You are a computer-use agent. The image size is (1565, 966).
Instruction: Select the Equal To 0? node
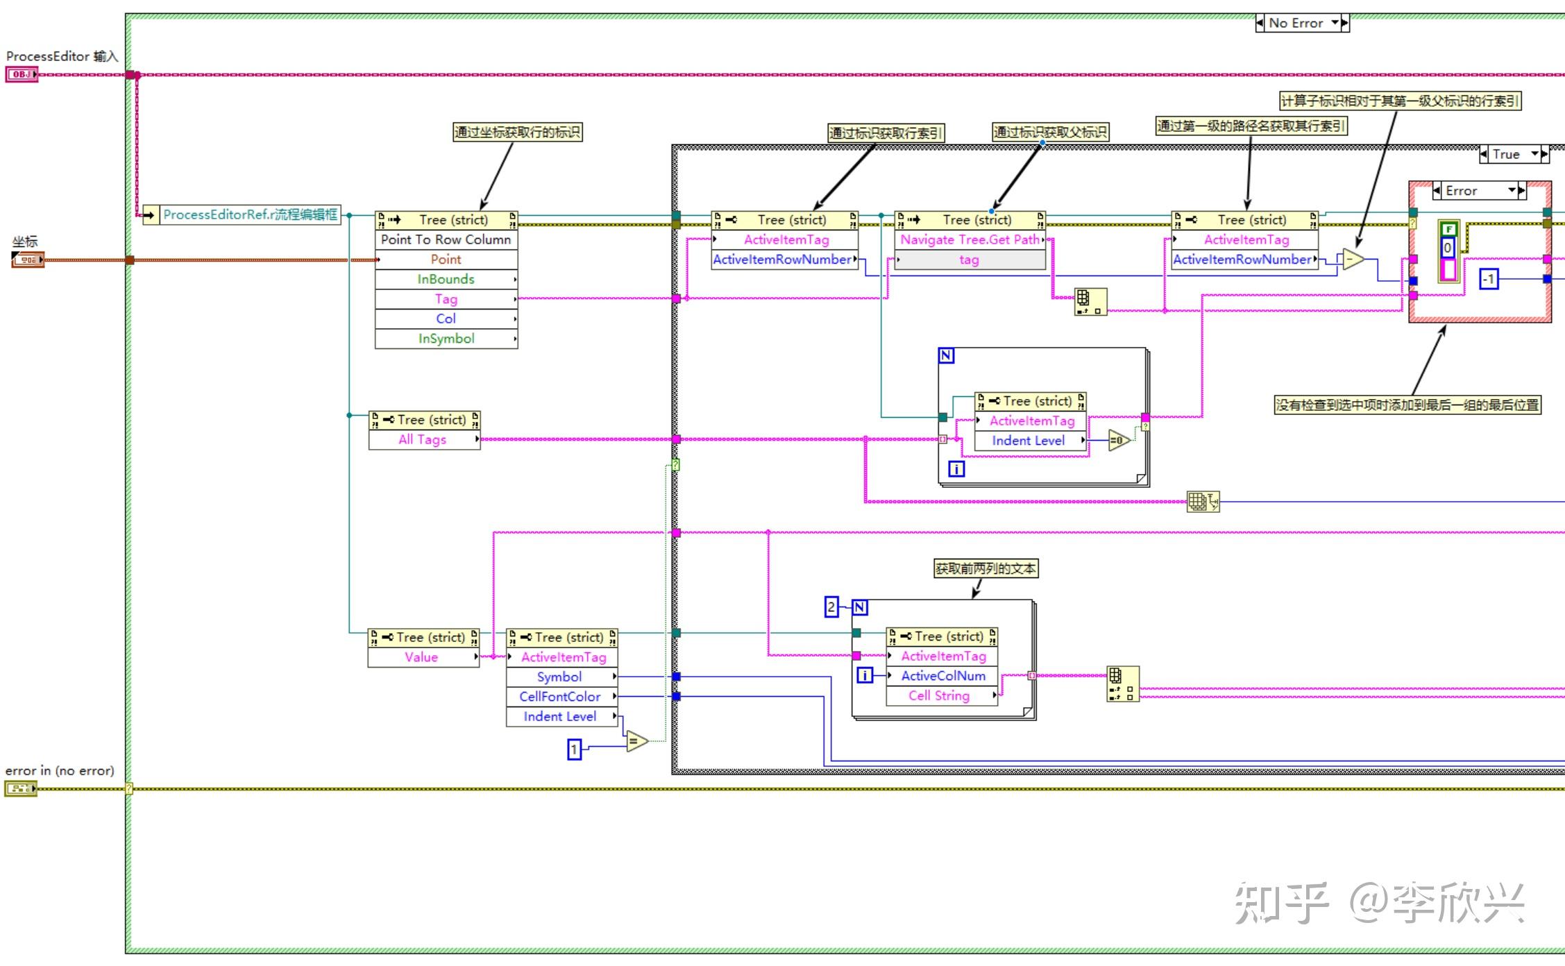pyautogui.click(x=1119, y=440)
